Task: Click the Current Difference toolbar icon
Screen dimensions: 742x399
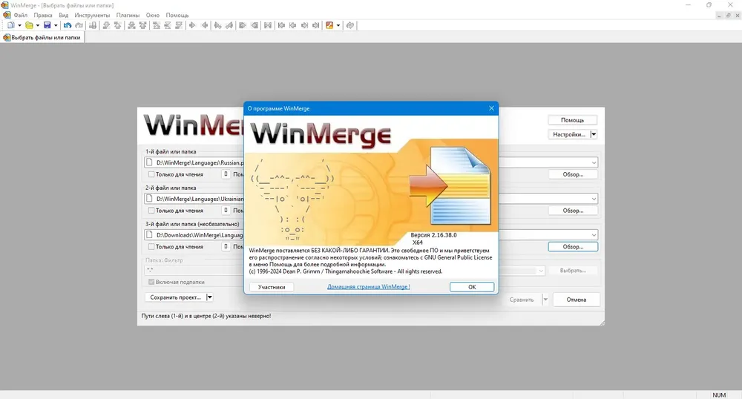Action: tap(168, 25)
